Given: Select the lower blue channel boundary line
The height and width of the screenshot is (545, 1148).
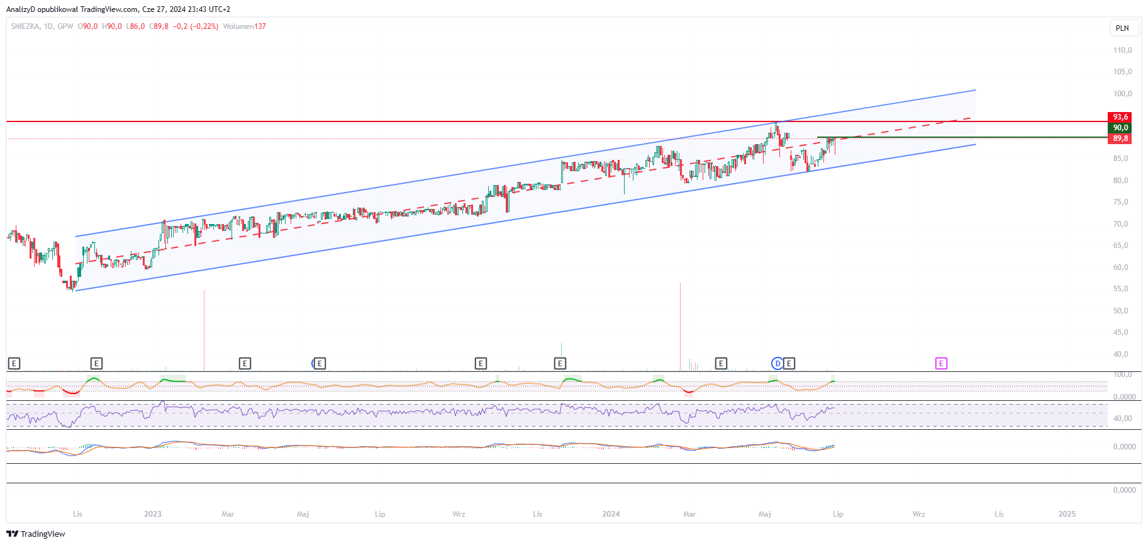Looking at the screenshot, I should [525, 218].
